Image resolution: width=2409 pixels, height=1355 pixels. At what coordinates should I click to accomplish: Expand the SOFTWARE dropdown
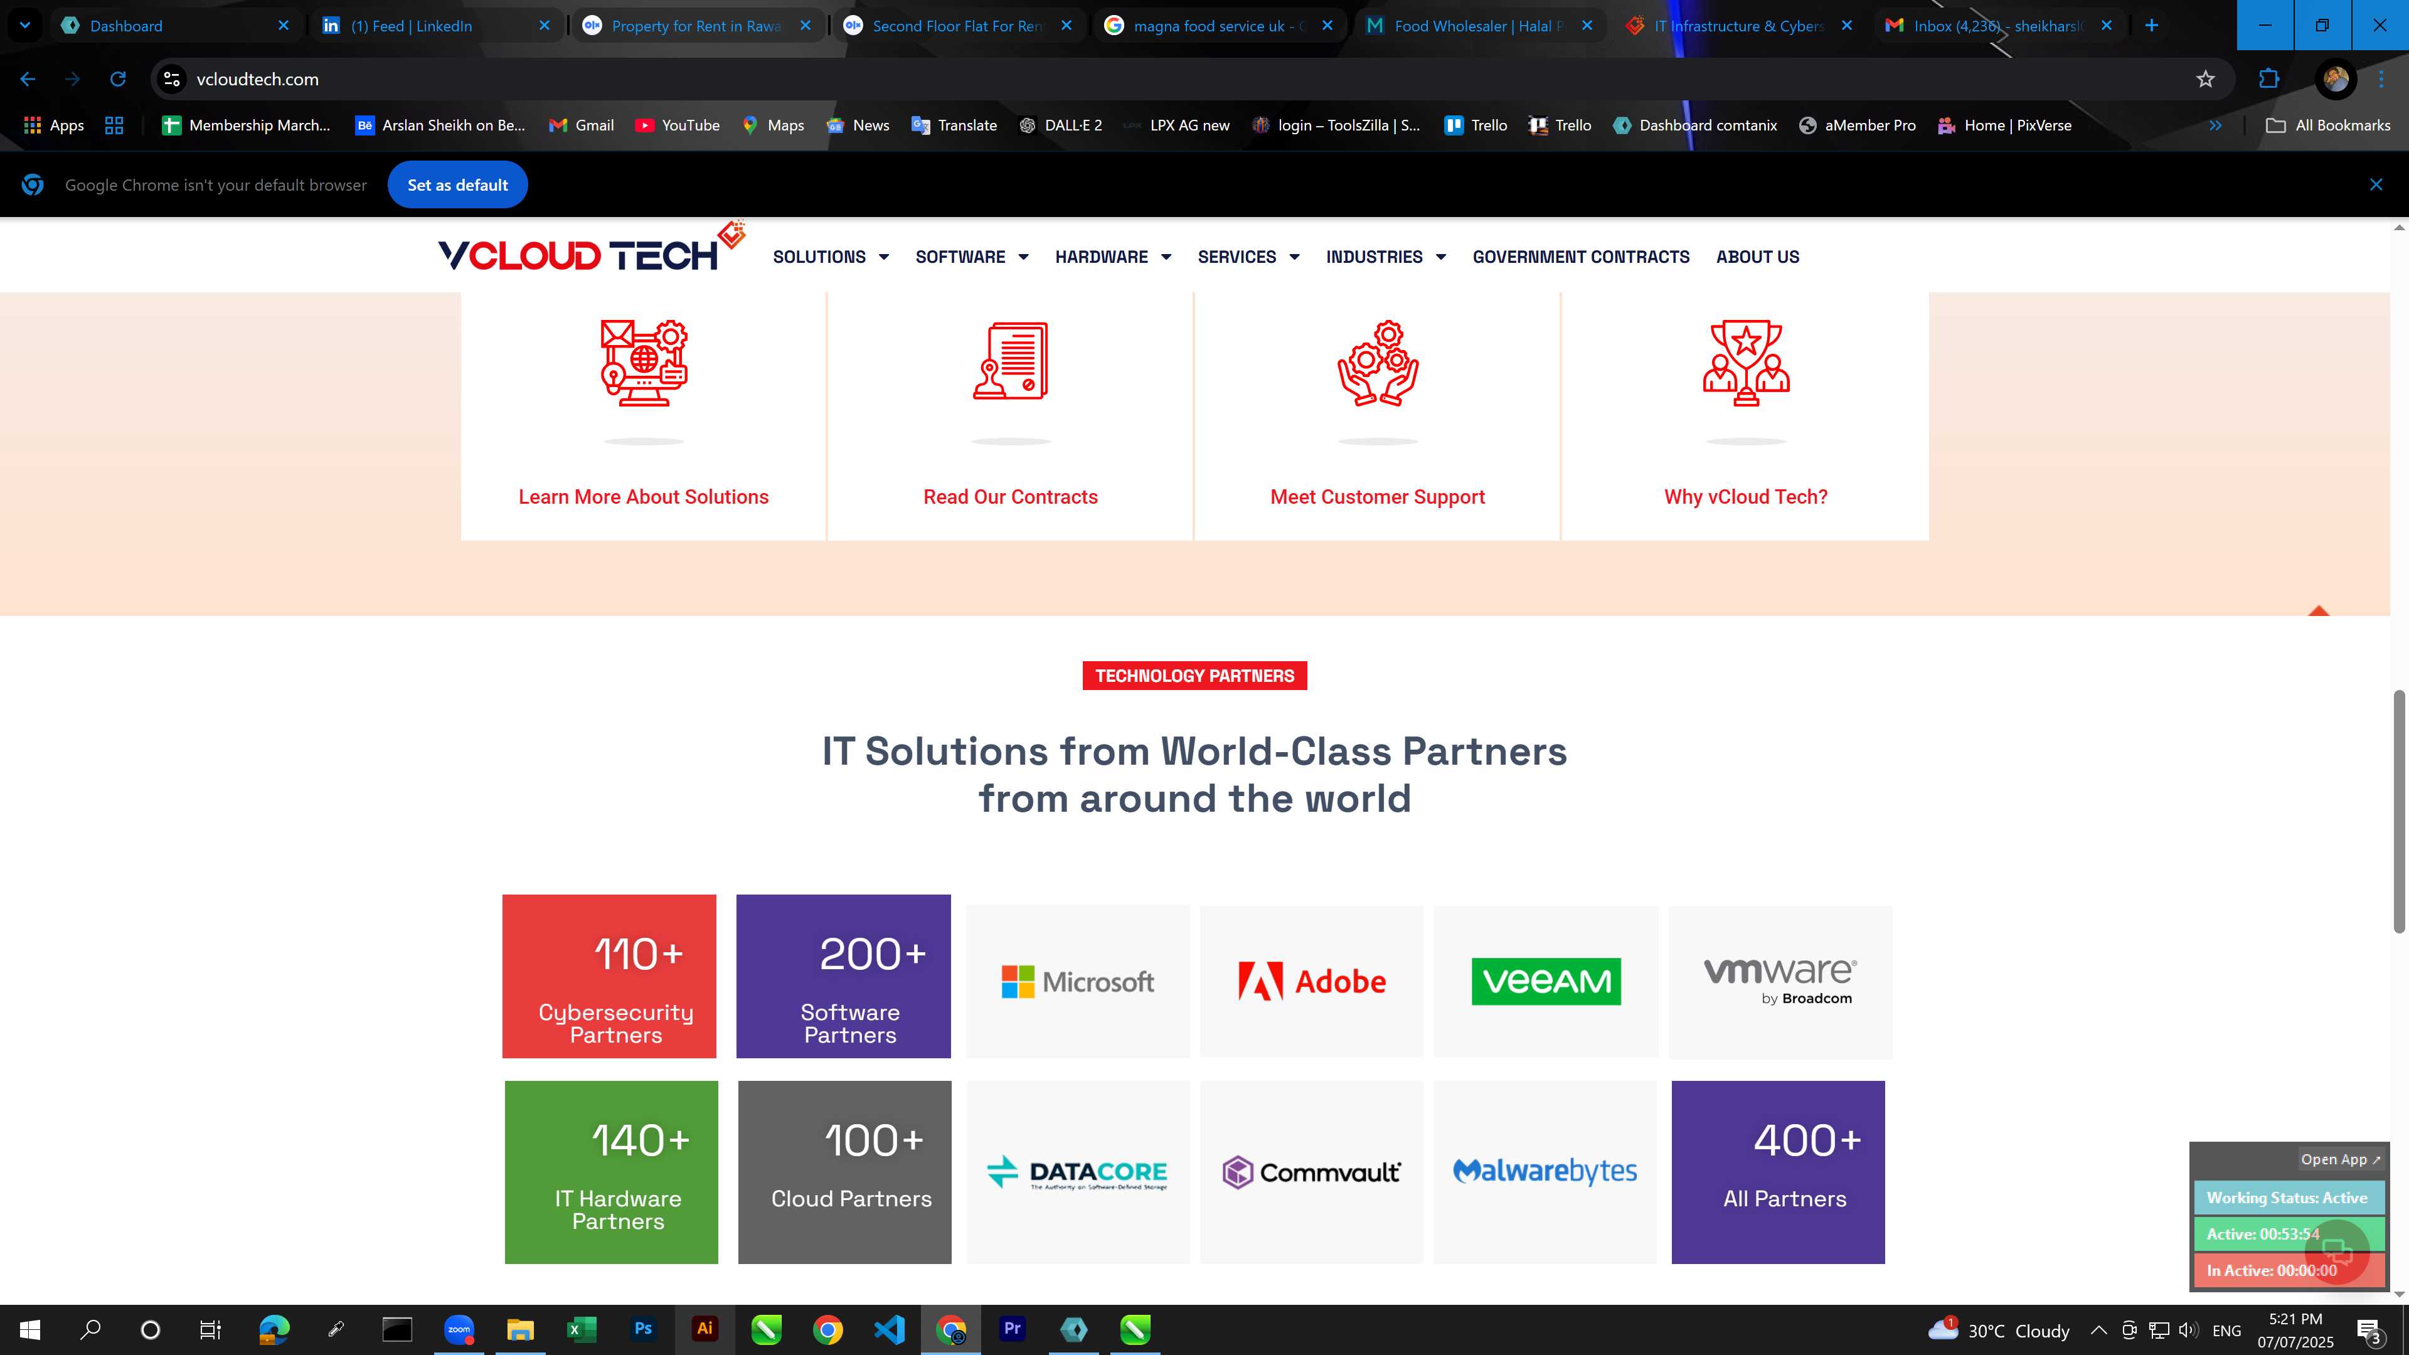(972, 257)
